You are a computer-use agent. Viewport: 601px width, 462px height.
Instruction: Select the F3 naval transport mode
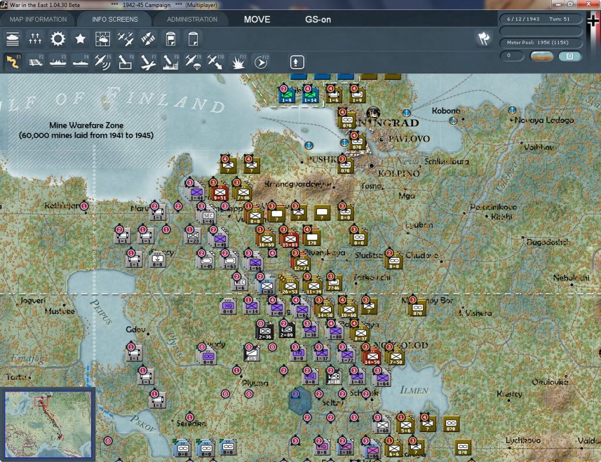point(58,62)
